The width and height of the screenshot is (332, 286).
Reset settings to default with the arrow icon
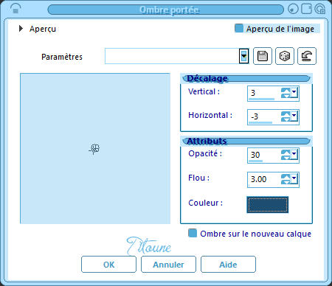pos(307,56)
